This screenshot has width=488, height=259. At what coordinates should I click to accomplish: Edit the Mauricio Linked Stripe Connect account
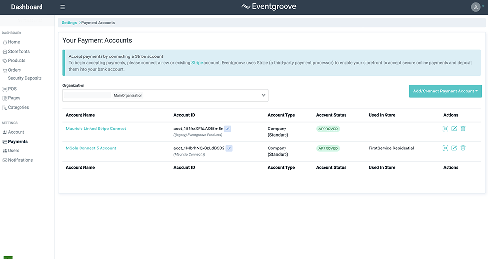[x=454, y=129]
